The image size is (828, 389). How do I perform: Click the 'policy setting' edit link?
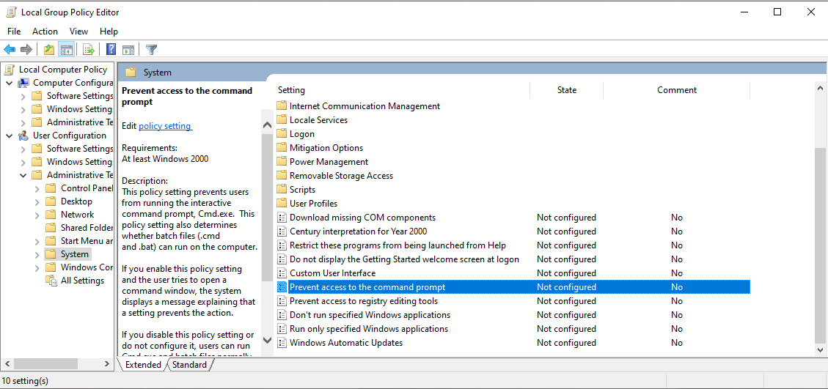click(x=165, y=126)
